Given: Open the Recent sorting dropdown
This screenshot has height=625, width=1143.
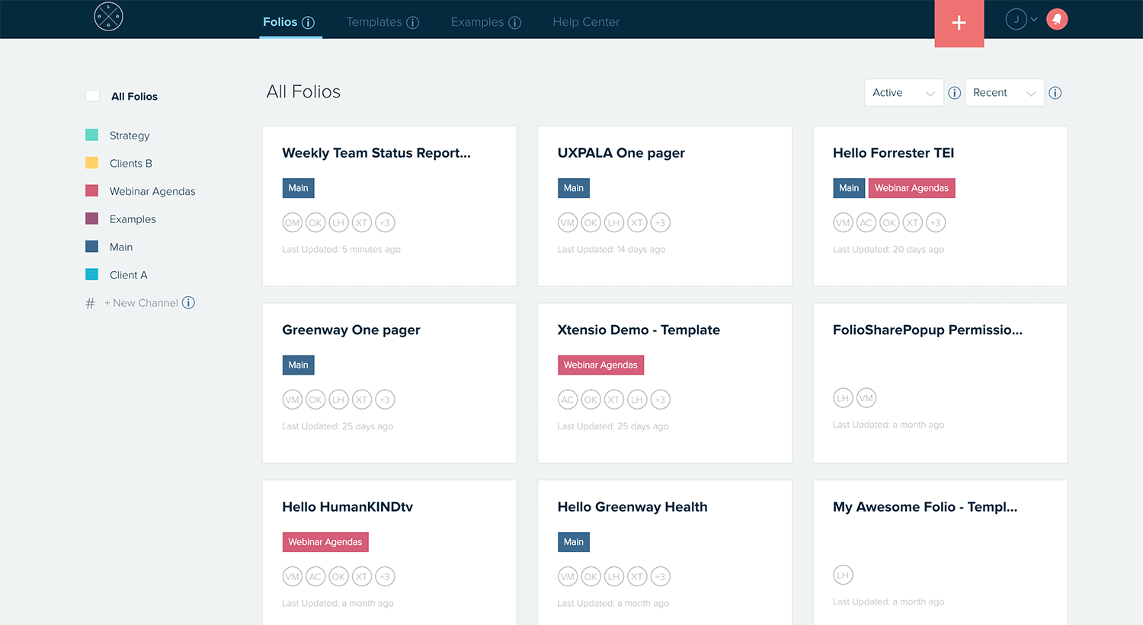Looking at the screenshot, I should point(1004,92).
